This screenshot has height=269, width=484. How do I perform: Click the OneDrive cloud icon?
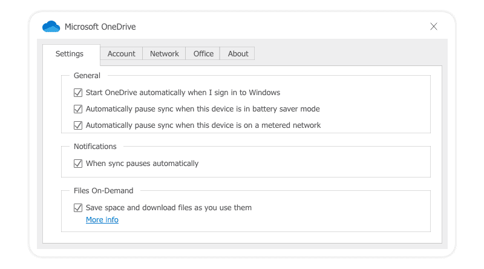pyautogui.click(x=51, y=27)
